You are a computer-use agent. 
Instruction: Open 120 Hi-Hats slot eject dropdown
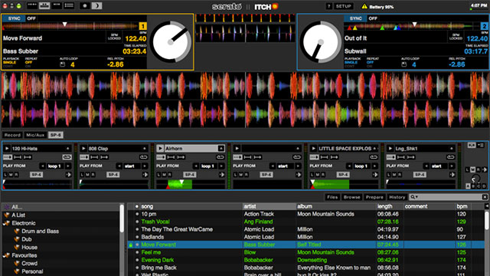(x=67, y=148)
